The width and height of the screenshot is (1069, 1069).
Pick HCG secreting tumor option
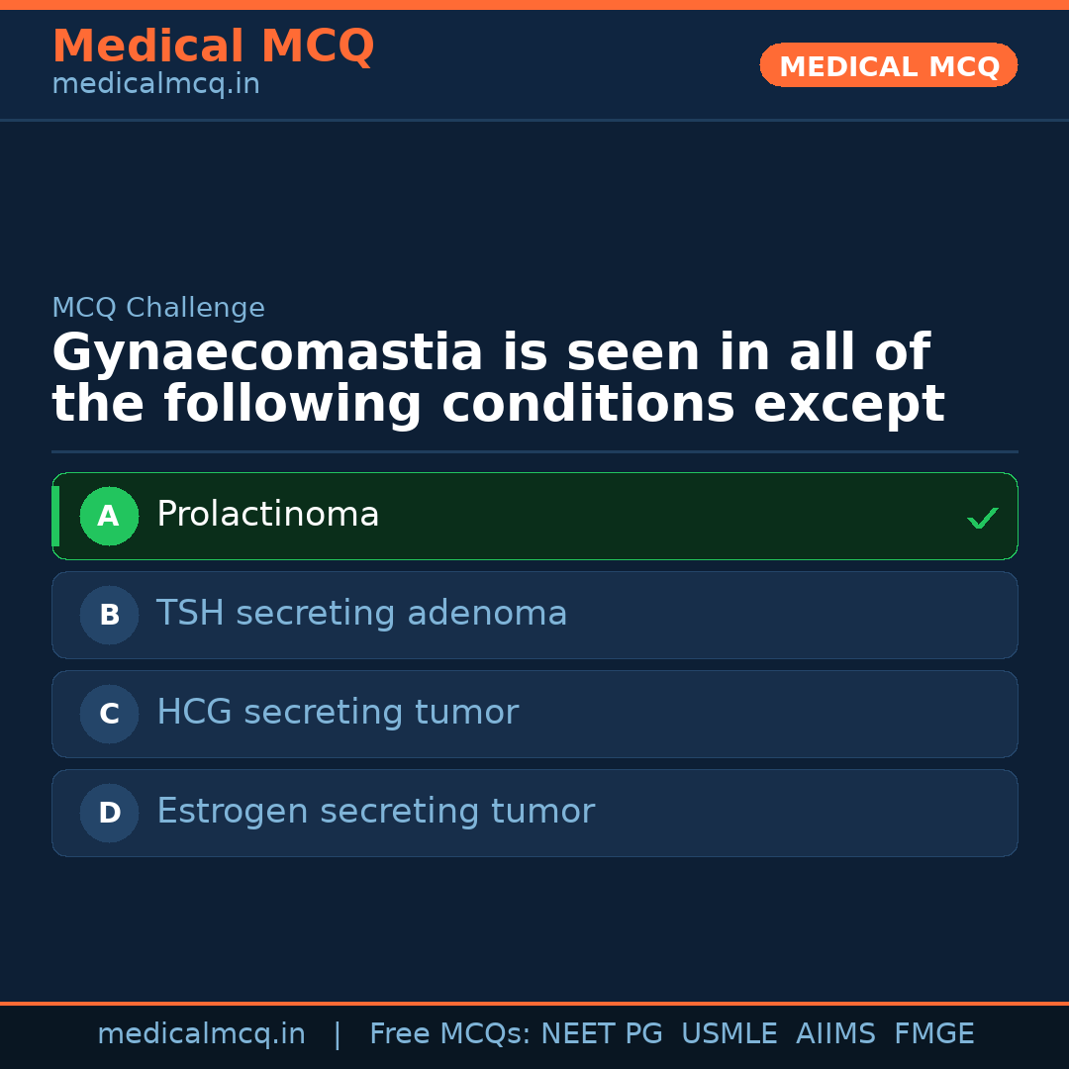click(534, 714)
